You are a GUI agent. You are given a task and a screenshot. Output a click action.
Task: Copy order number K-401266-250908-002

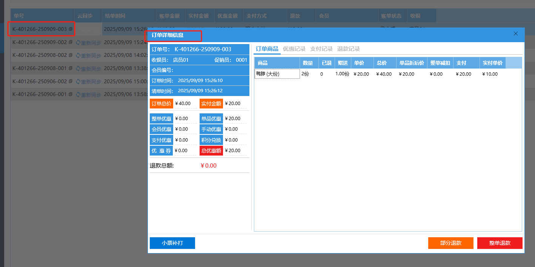pyautogui.click(x=71, y=55)
